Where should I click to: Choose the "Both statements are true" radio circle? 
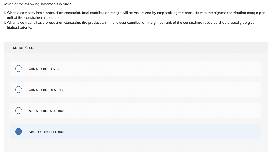click(19, 111)
